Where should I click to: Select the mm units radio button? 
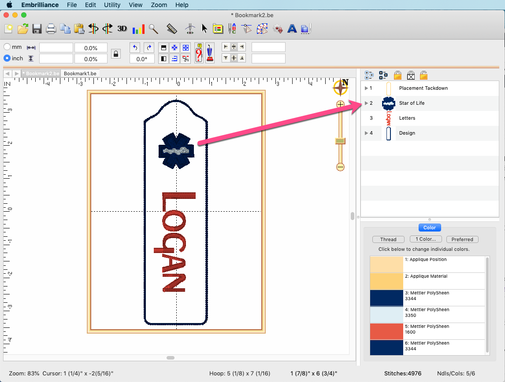tap(7, 47)
